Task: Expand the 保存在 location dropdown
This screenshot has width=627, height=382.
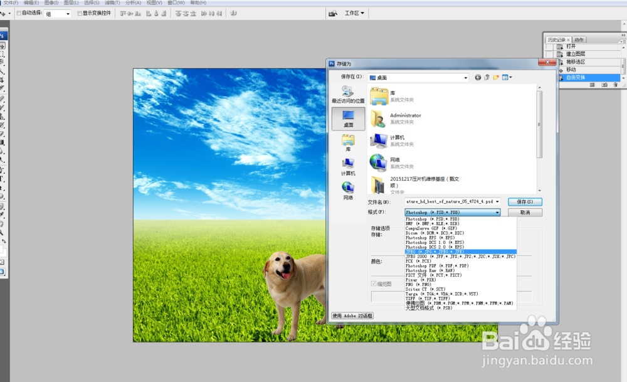Action: 465,78
